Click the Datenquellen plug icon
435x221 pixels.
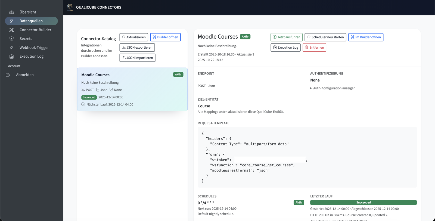point(11,21)
